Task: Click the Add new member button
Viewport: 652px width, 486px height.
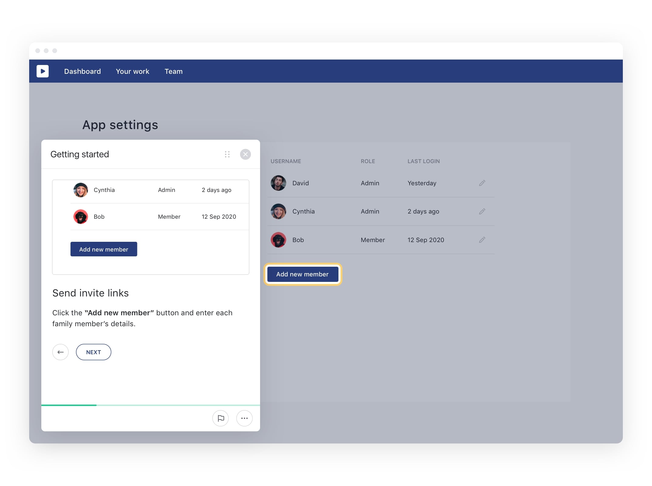Action: tap(302, 274)
